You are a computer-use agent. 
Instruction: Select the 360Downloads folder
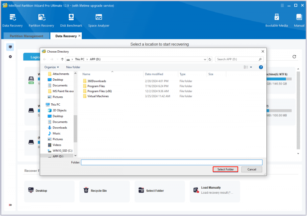94,81
